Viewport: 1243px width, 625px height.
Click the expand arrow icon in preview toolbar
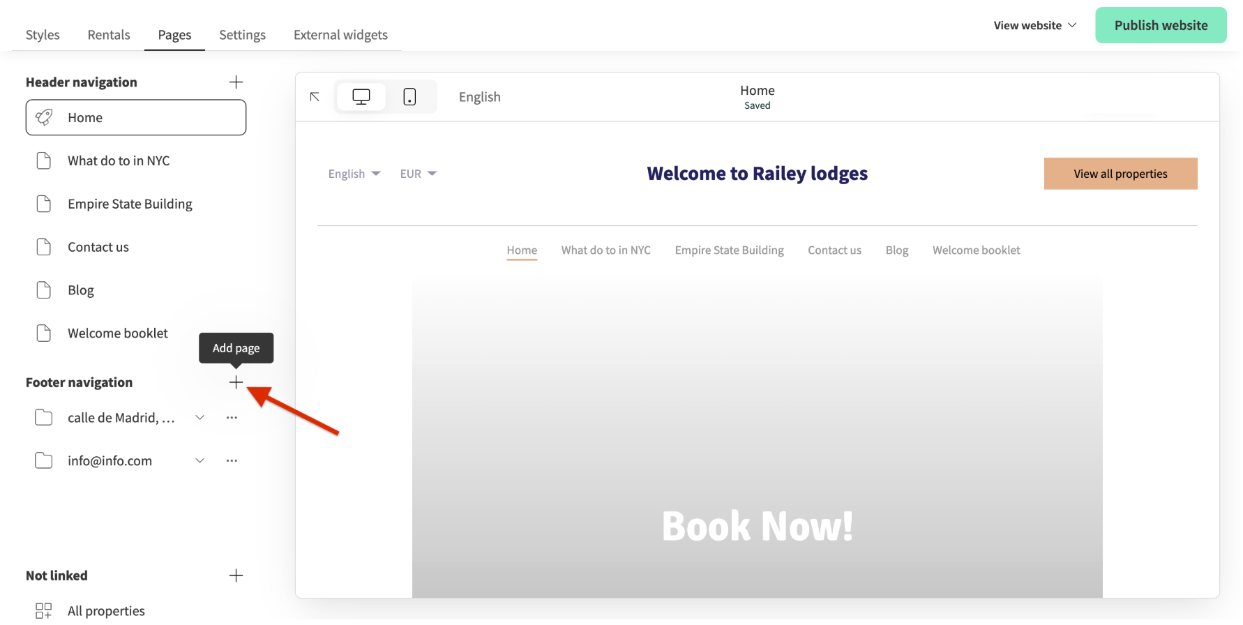tap(315, 97)
